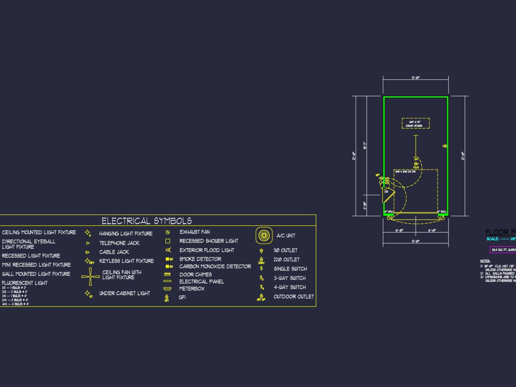Click the ELECTRICAL PANEL label

202,282
